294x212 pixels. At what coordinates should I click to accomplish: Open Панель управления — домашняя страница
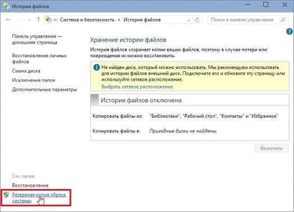[37, 39]
